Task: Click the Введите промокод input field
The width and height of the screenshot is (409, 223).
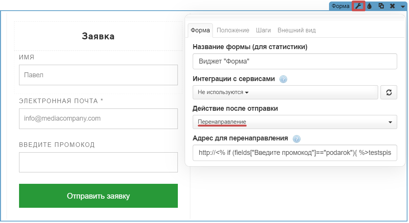Action: [98, 162]
